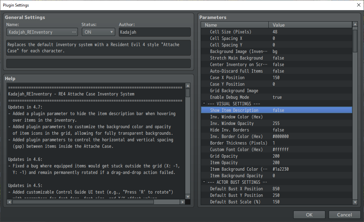Select the Default Bust X Position parameter
This screenshot has width=364, height=222.
[x=277, y=189]
